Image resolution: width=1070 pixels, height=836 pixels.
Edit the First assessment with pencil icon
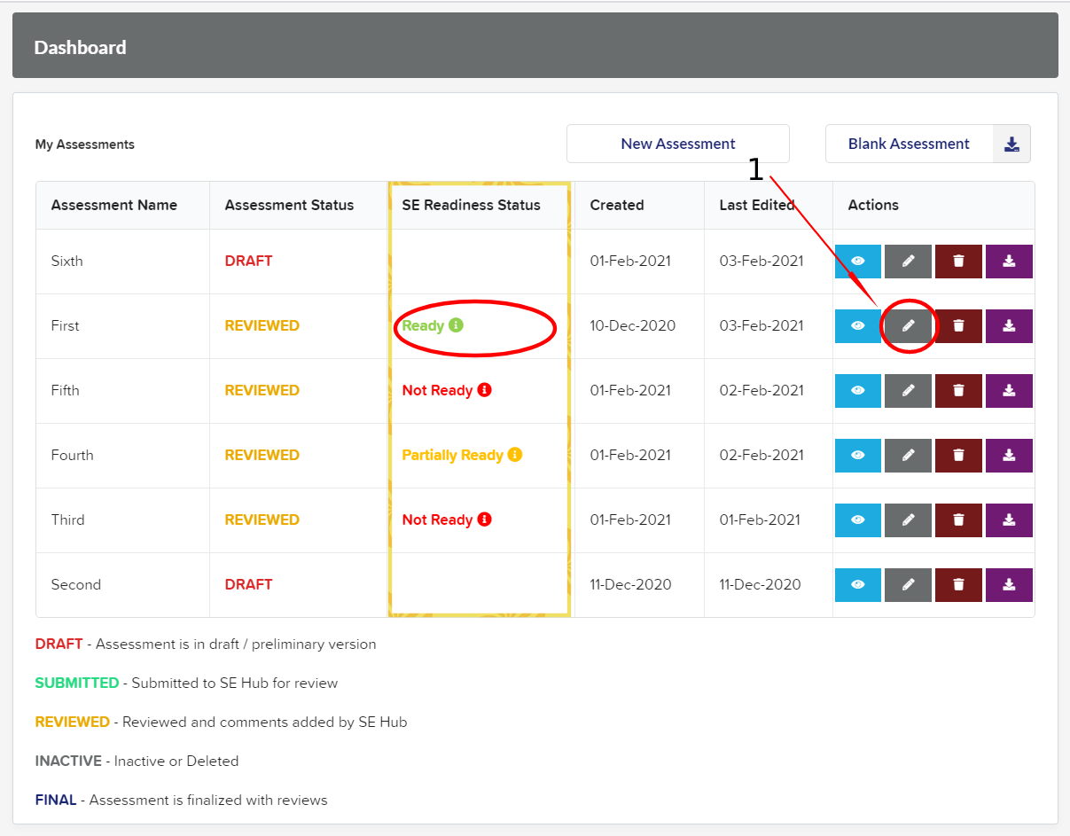[908, 326]
